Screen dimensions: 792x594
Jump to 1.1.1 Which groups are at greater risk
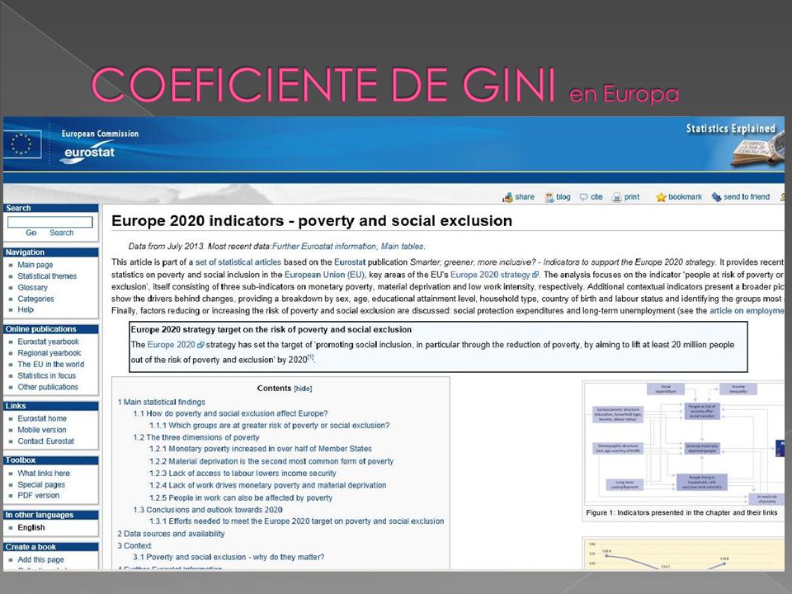point(270,426)
